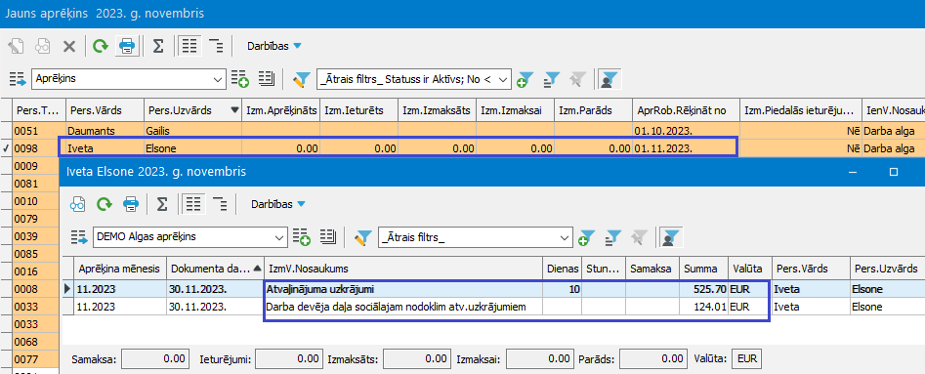Click the IzmV.Nosaukums column header
Screen dimensions: 925x374
click(x=403, y=269)
